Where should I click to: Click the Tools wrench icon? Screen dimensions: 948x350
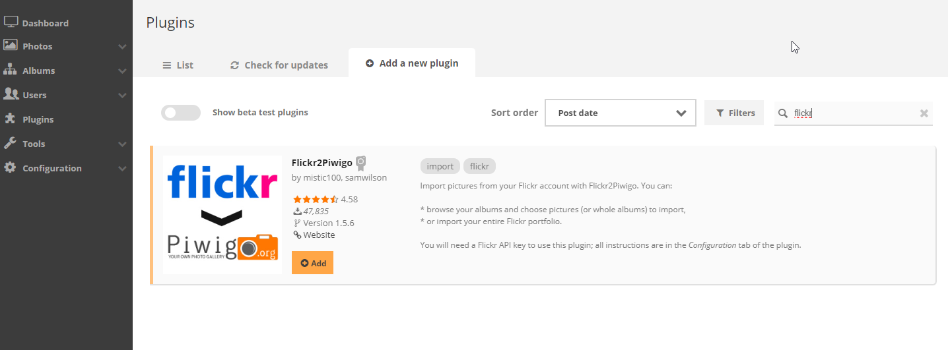(11, 143)
